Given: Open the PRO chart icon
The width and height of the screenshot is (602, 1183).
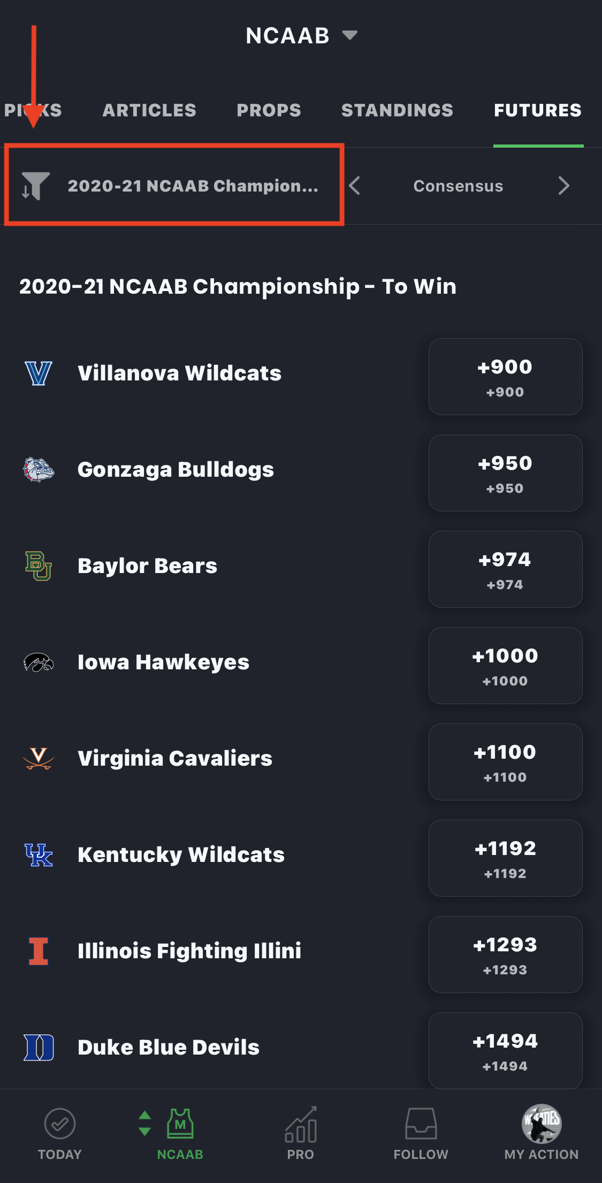Looking at the screenshot, I should point(300,1124).
